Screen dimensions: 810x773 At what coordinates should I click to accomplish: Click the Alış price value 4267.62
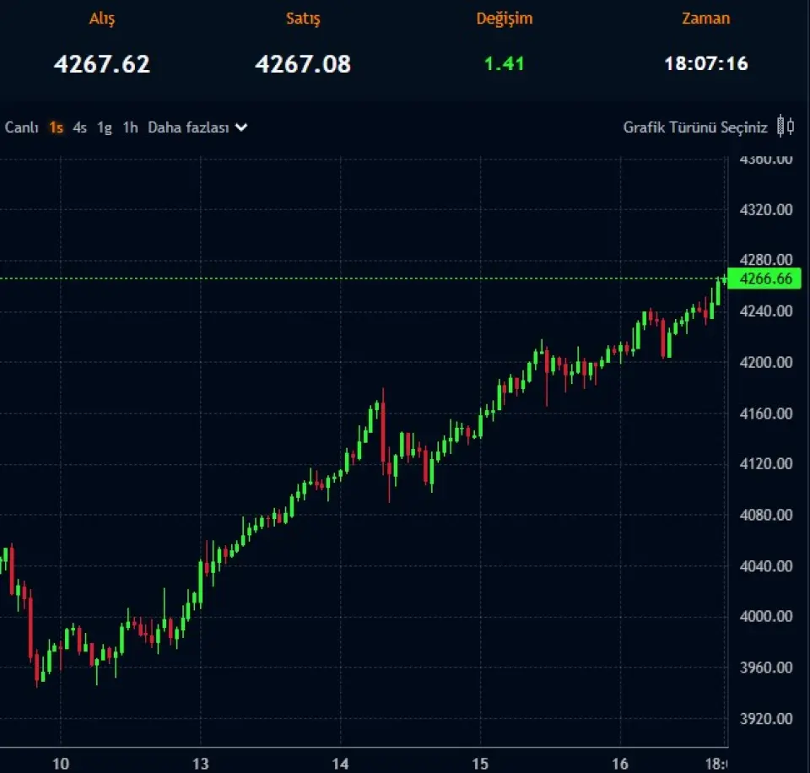point(102,63)
